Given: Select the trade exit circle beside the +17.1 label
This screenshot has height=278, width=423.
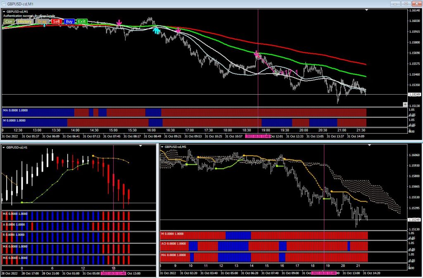Looking at the screenshot, I should pos(276,73).
